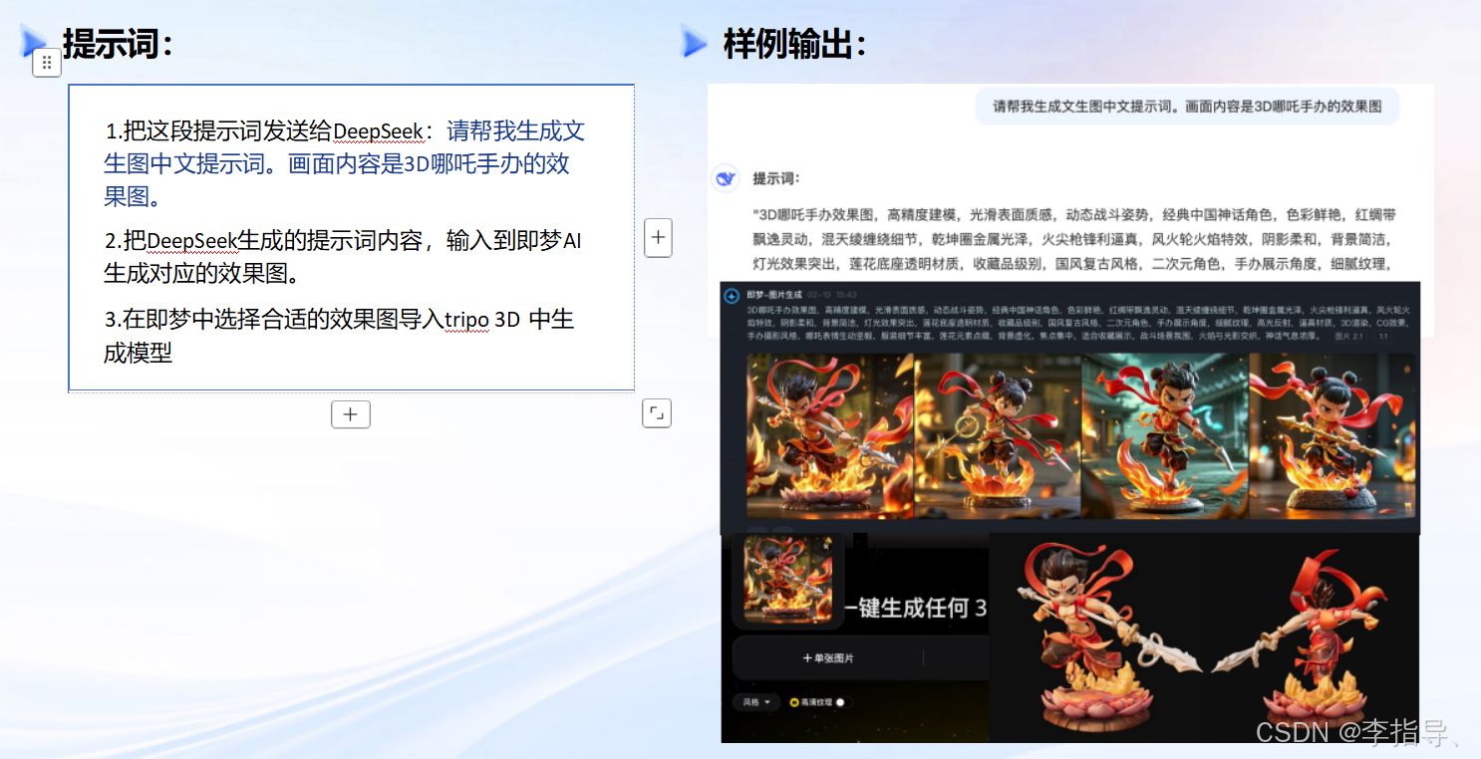Click the user chat bubble 请帮我生成文生图中文提示词

click(x=1187, y=106)
